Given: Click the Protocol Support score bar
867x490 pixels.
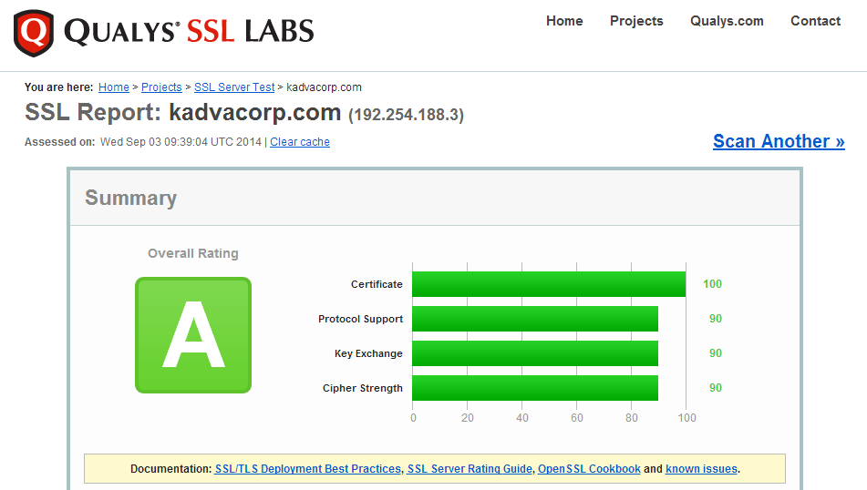Looking at the screenshot, I should (x=535, y=319).
